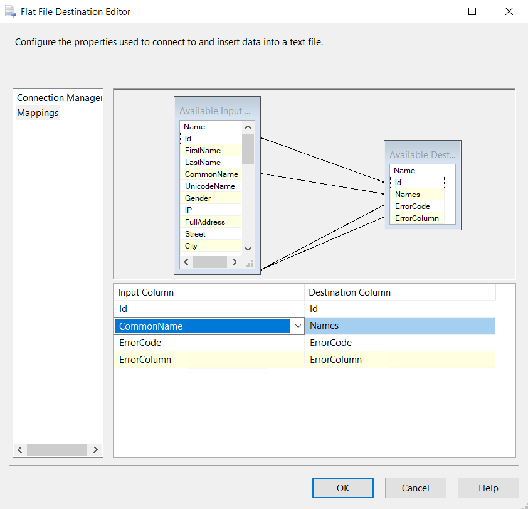The height and width of the screenshot is (509, 528).
Task: Select the Connection Manager page
Action: point(59,98)
